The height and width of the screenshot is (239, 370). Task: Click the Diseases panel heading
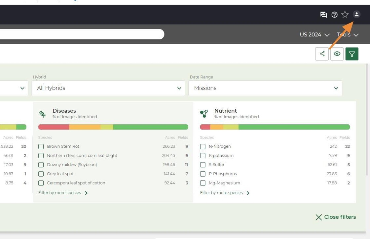click(x=64, y=111)
